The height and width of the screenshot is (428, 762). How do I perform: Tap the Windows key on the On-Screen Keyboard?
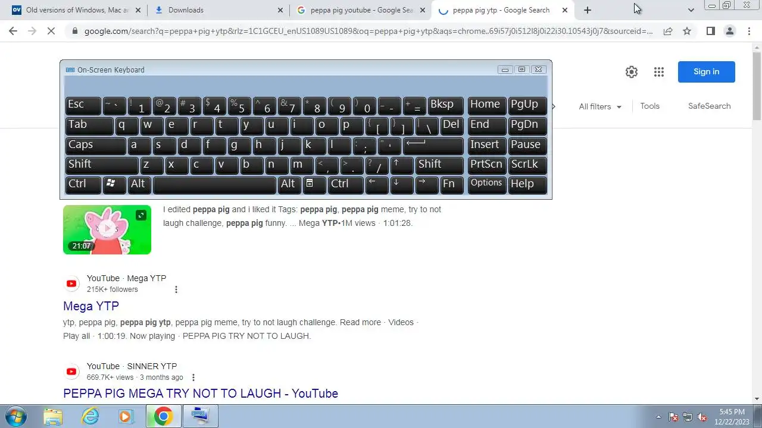tap(114, 184)
